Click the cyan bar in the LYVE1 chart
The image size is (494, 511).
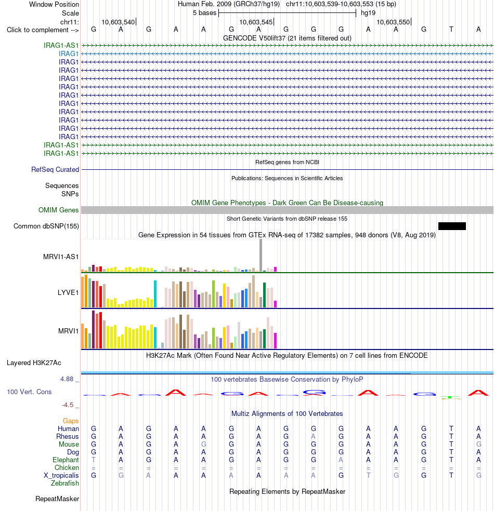tap(155, 294)
